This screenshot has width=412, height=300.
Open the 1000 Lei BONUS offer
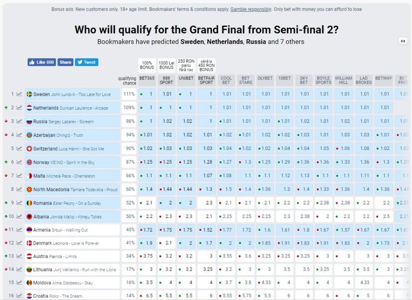point(166,65)
